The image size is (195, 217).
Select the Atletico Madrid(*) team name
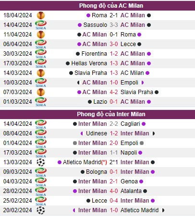click(x=85, y=162)
